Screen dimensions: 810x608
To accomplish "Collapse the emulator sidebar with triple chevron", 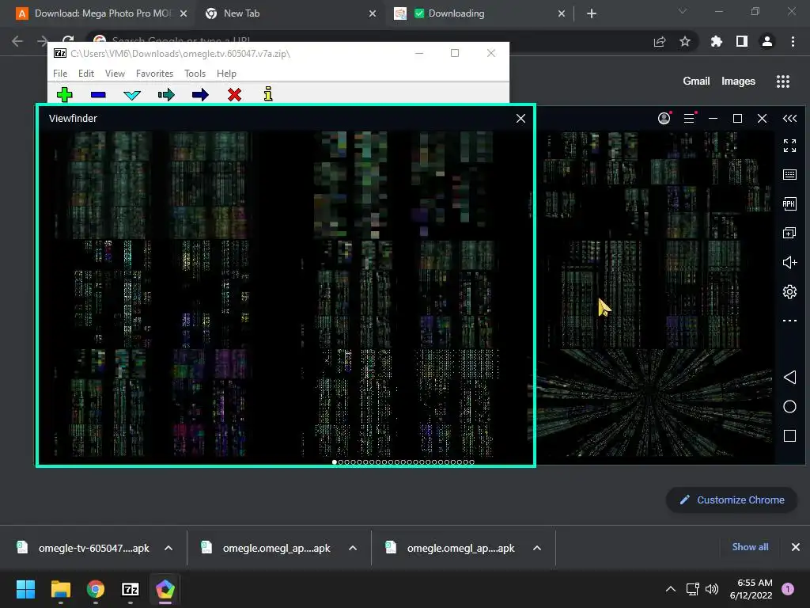I will [789, 119].
